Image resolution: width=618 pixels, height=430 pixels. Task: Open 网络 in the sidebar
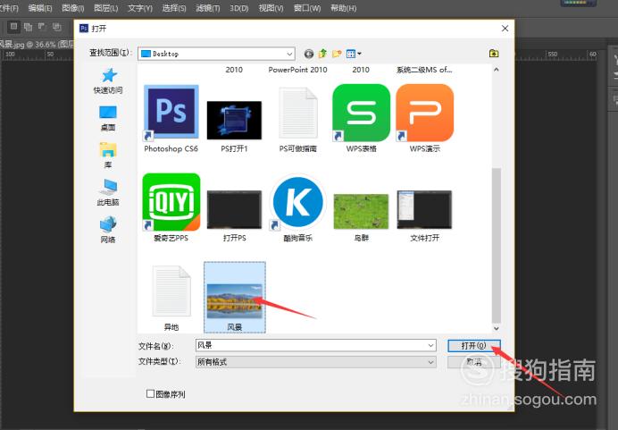(x=108, y=230)
